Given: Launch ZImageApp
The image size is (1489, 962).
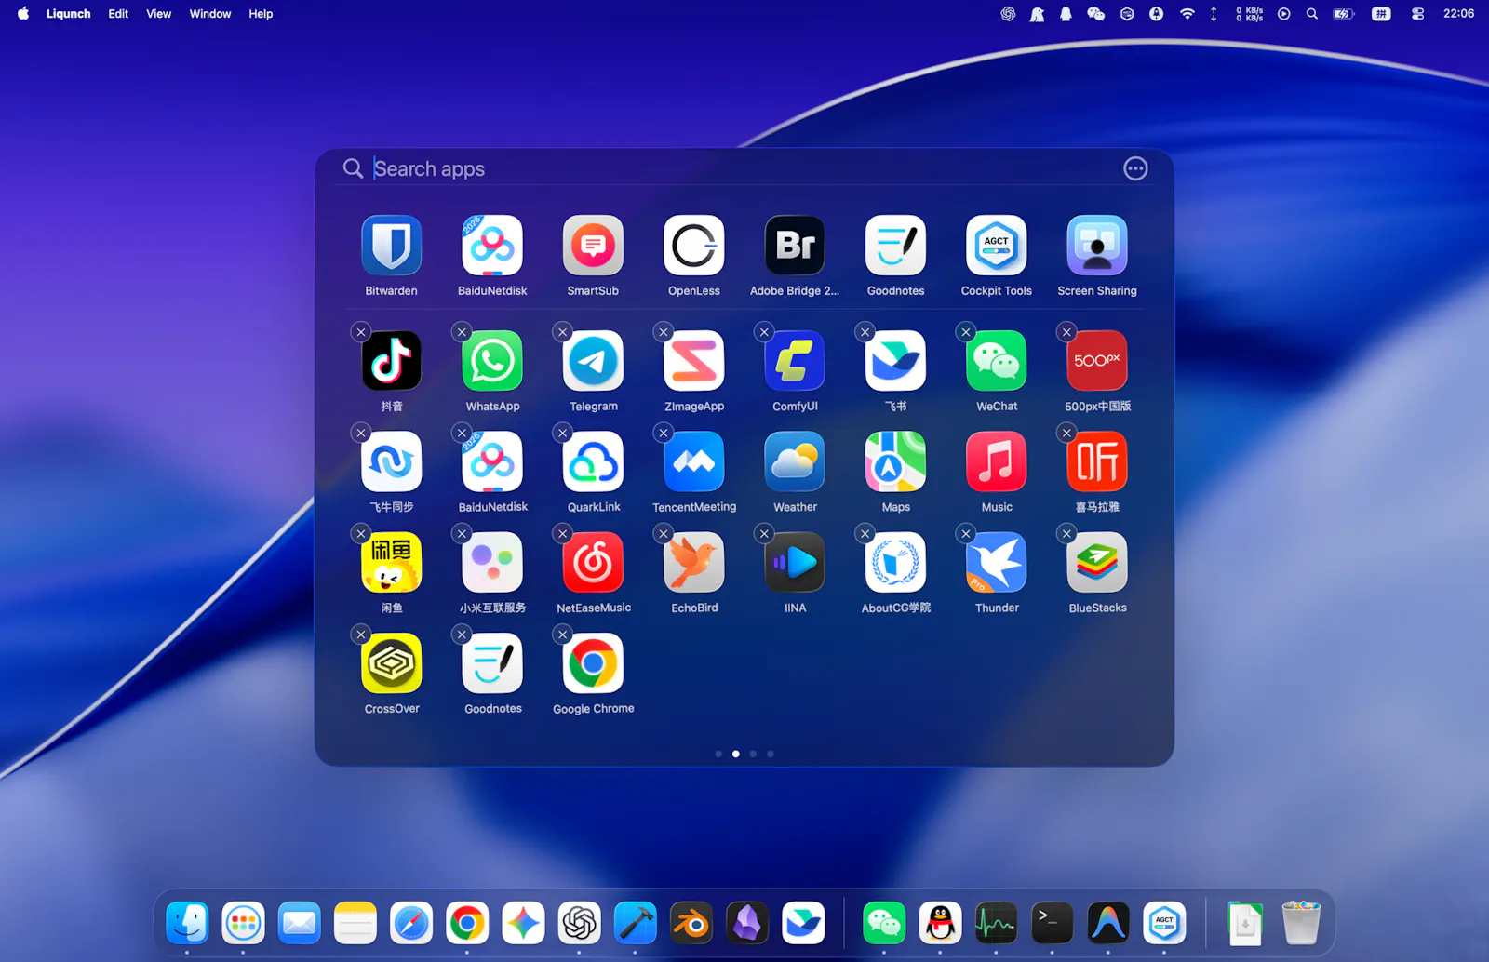Looking at the screenshot, I should pos(694,361).
